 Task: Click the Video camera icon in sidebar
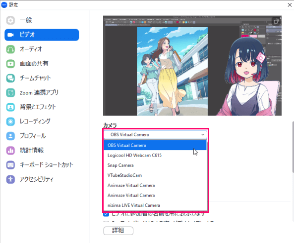pos(10,35)
